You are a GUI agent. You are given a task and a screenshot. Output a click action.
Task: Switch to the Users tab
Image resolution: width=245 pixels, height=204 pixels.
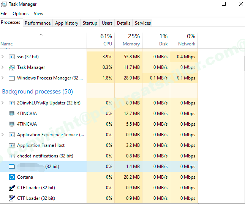click(x=107, y=23)
